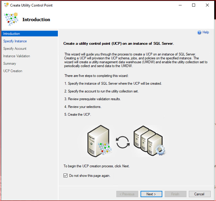The image size is (216, 201).
Task: Go to the Specify Instance step
Action: coord(15,41)
